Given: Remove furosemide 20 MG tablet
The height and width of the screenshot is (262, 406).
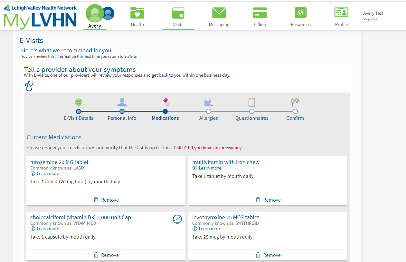Looking at the screenshot, I should tap(106, 200).
